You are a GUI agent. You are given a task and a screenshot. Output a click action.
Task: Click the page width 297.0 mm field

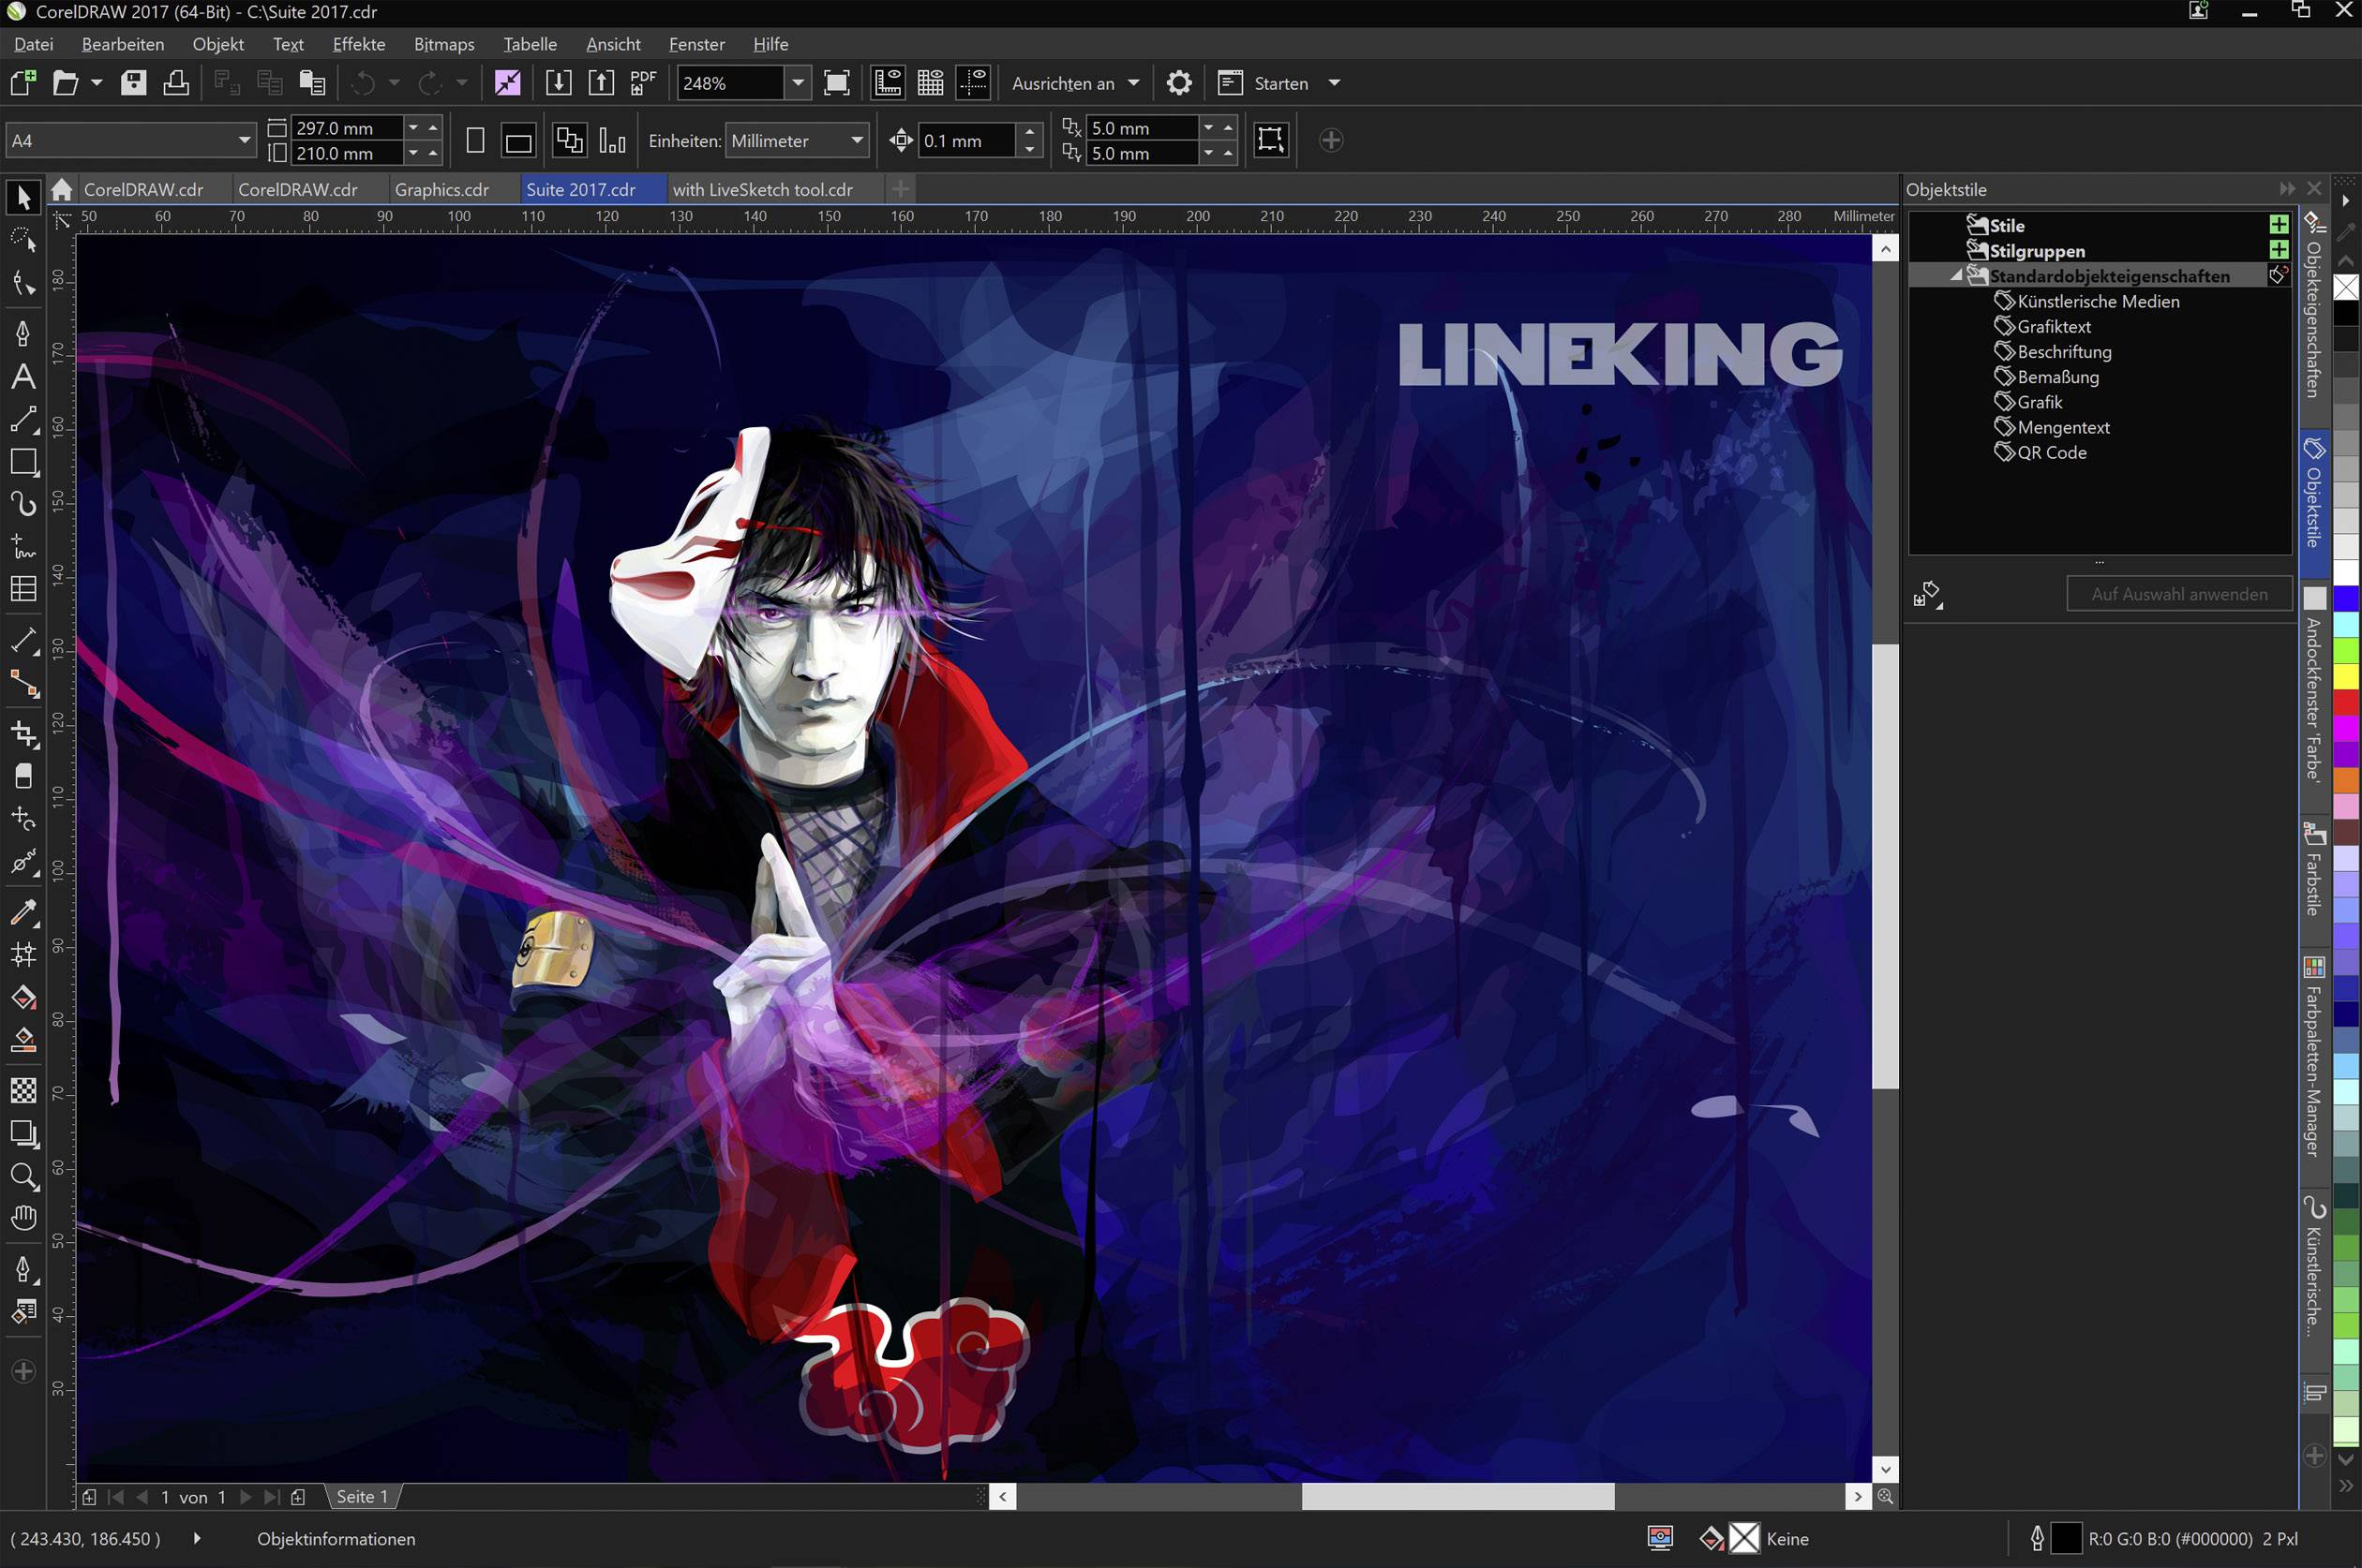[x=346, y=128]
